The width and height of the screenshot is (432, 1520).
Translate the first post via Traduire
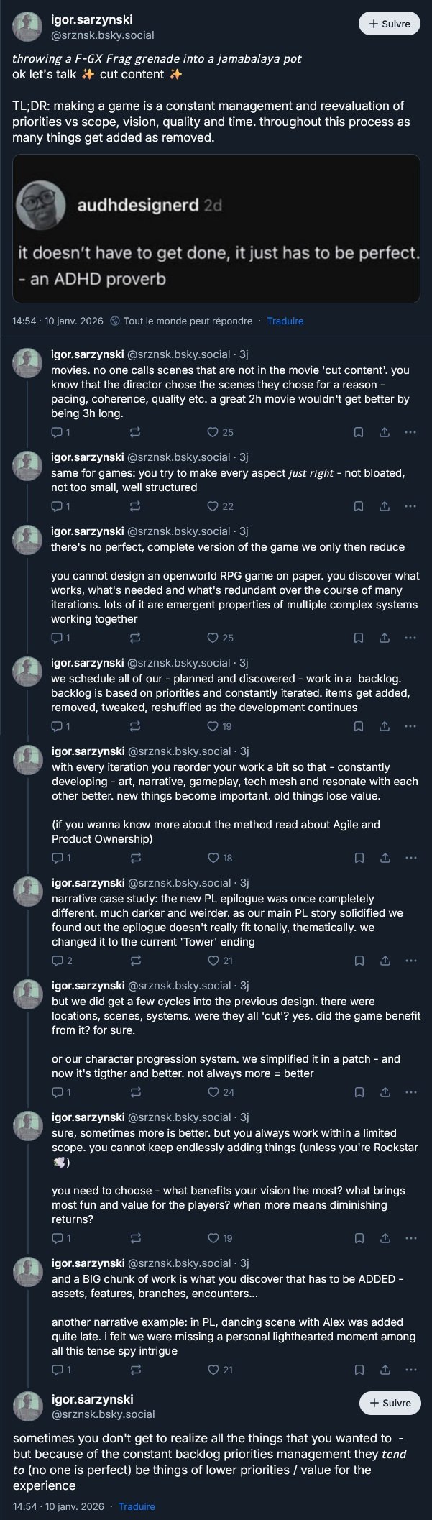click(x=285, y=321)
